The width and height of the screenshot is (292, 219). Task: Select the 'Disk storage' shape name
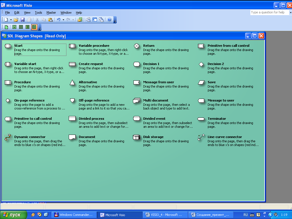coord(153,137)
